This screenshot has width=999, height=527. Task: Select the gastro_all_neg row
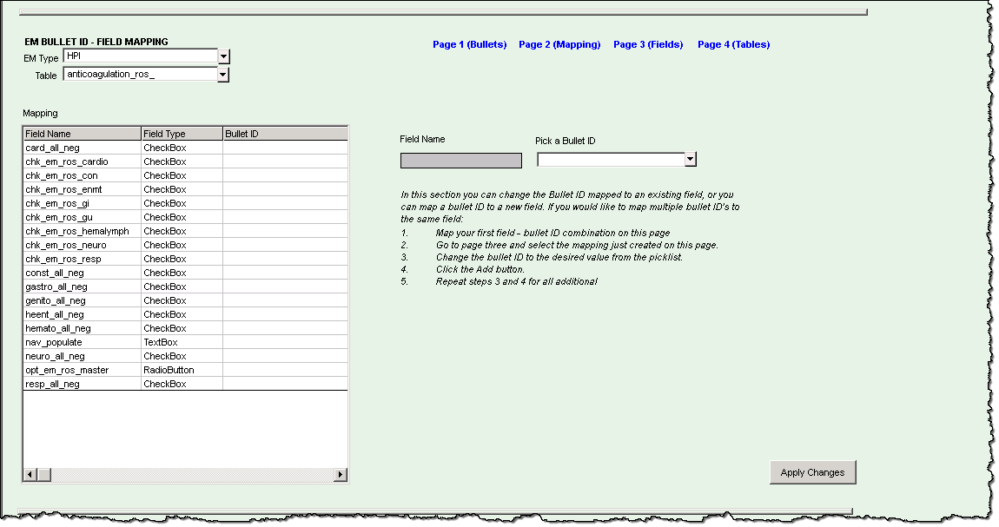[x=185, y=287]
